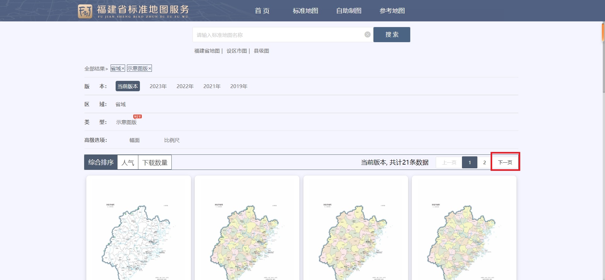The height and width of the screenshot is (280, 605).
Task: Remove the 示意图版 filter tag
Action: (139, 68)
